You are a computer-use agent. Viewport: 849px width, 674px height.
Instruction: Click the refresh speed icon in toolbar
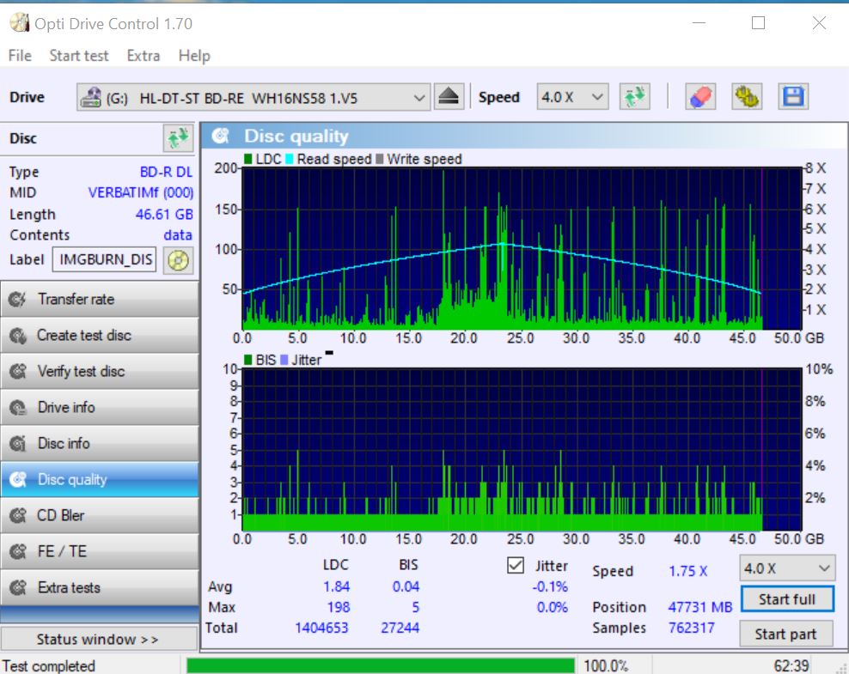click(634, 97)
